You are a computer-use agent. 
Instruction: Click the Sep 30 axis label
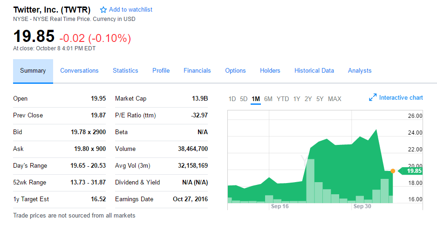pos(362,206)
